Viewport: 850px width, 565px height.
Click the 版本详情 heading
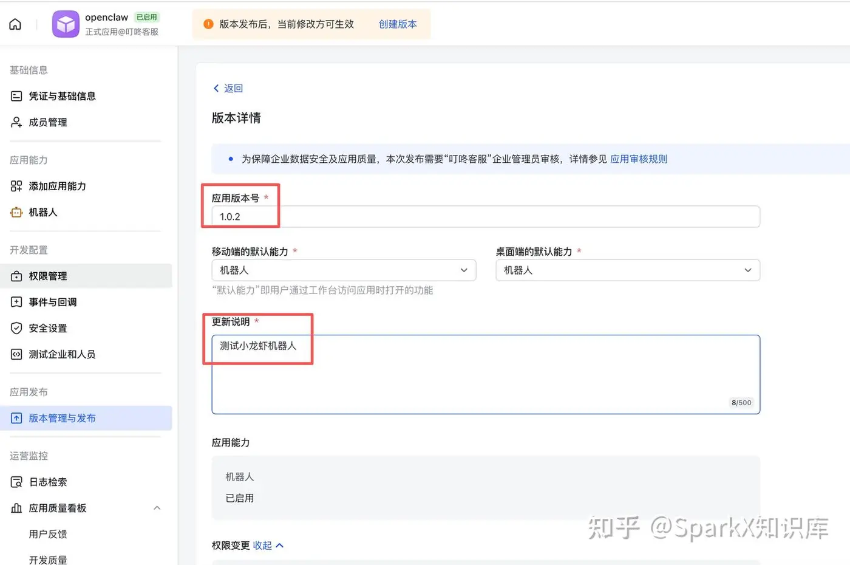coord(236,118)
